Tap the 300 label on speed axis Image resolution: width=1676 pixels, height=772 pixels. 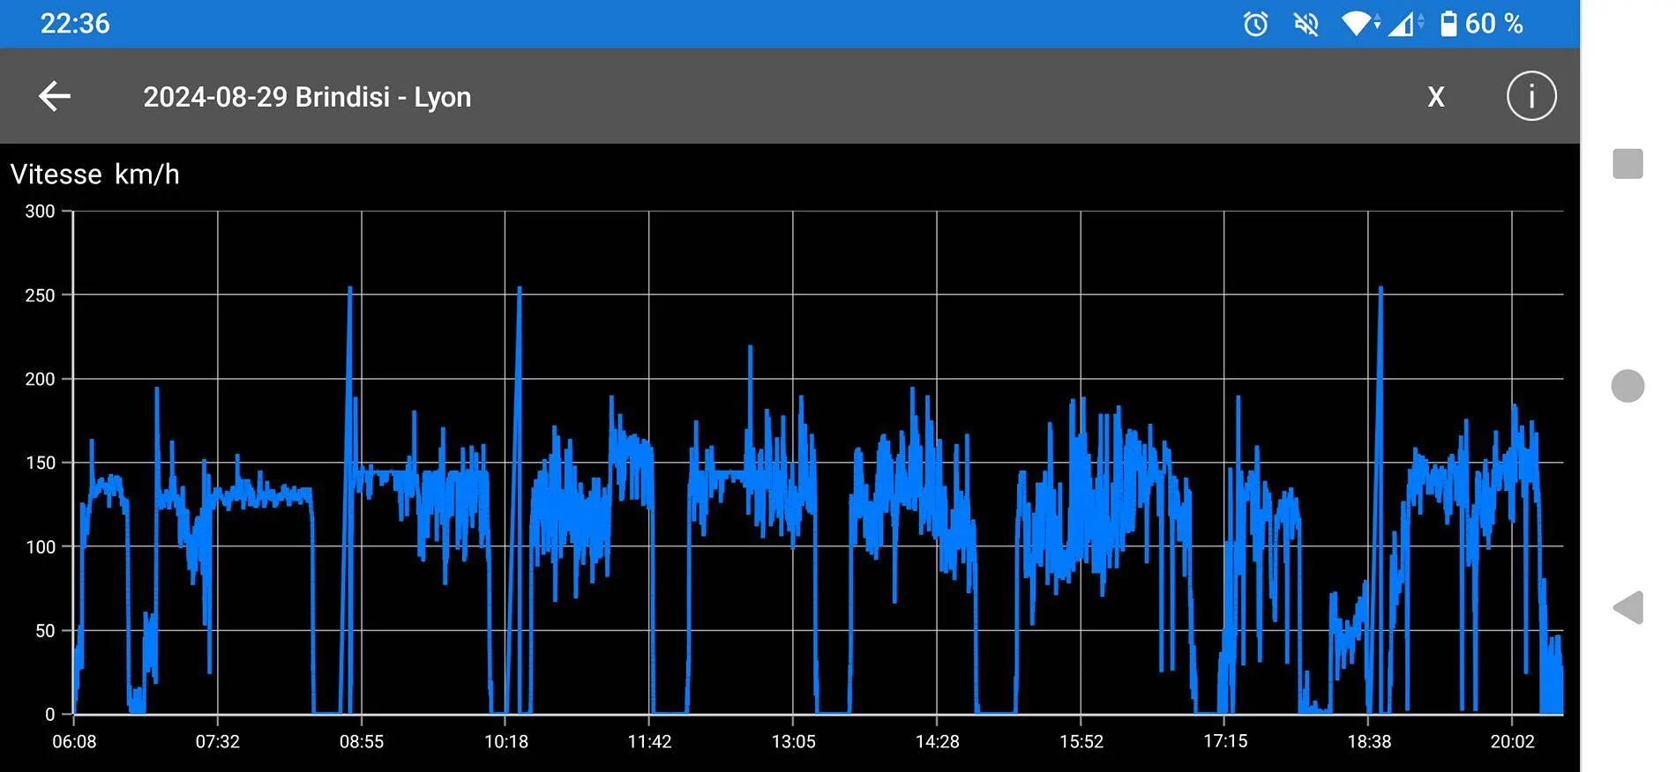pos(40,212)
